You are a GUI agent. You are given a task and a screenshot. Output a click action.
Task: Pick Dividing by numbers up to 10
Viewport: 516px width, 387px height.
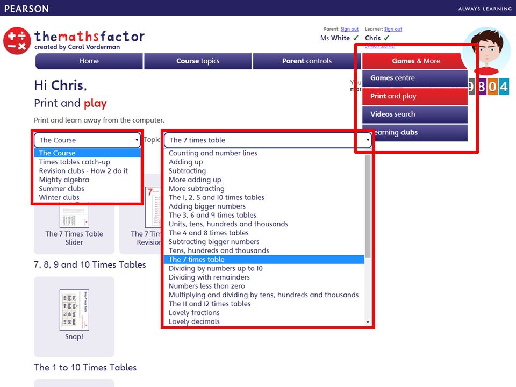[264, 269]
